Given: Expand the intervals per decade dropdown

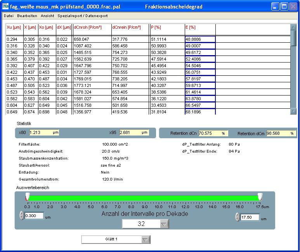Looking at the screenshot, I should pyautogui.click(x=165, y=224).
